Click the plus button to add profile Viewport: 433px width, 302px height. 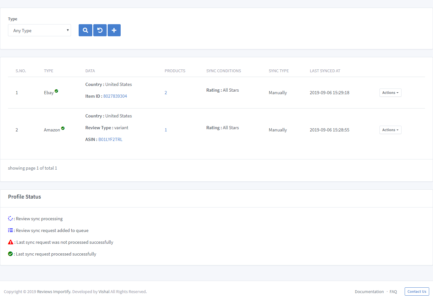114,30
